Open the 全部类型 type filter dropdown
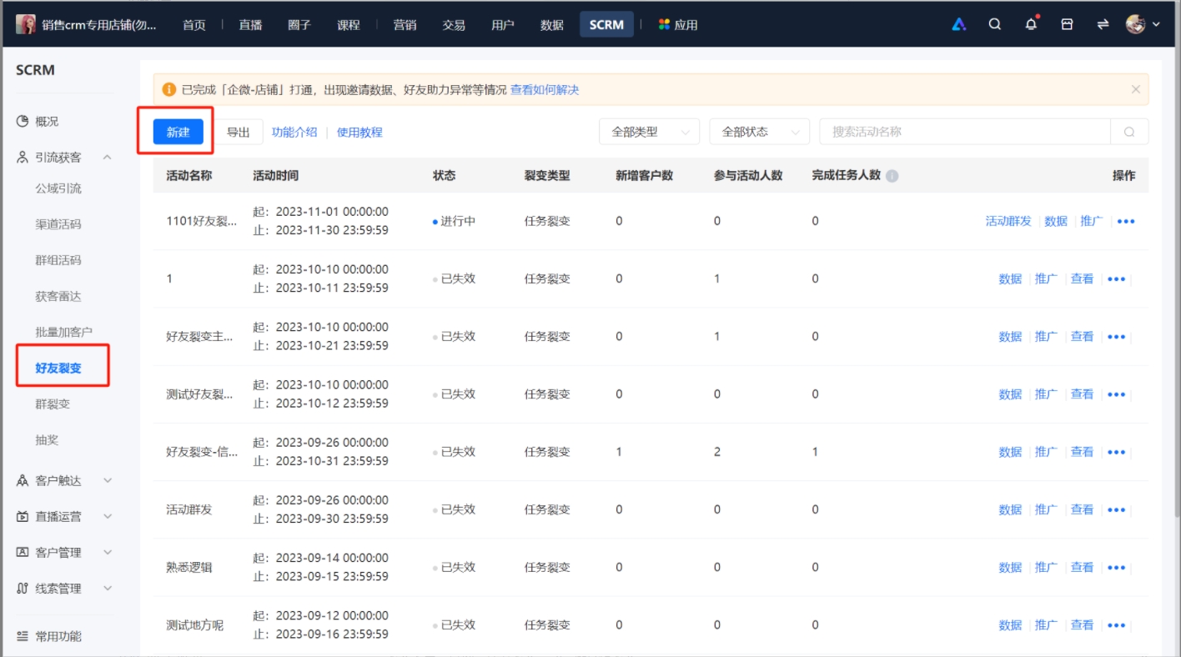The width and height of the screenshot is (1181, 657). (x=649, y=131)
